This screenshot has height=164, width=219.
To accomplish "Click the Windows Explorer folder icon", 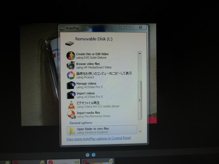I will 71,130.
